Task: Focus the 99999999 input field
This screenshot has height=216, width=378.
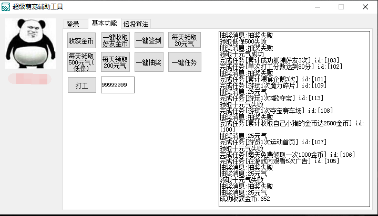Action: coord(117,85)
